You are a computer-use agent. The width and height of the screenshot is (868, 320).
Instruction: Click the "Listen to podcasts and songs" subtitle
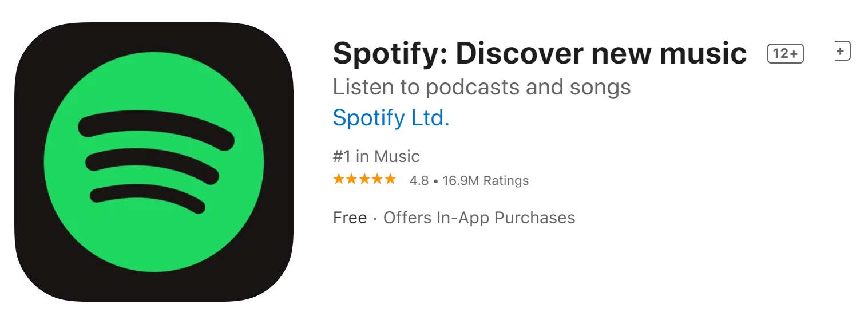481,87
